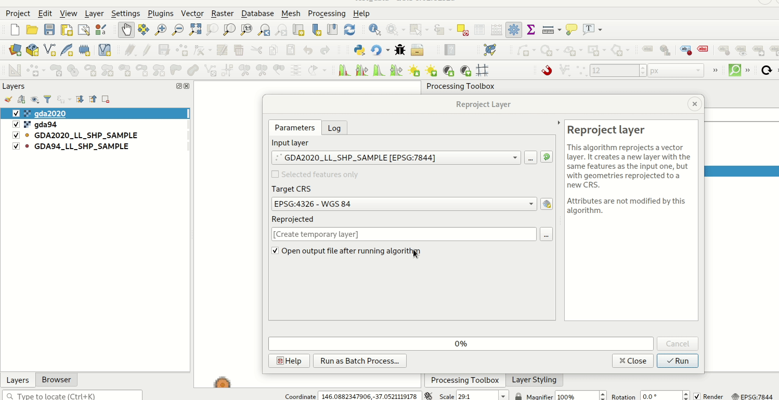Image resolution: width=779 pixels, height=400 pixels.
Task: Expand the Input layer dropdown
Action: [515, 157]
